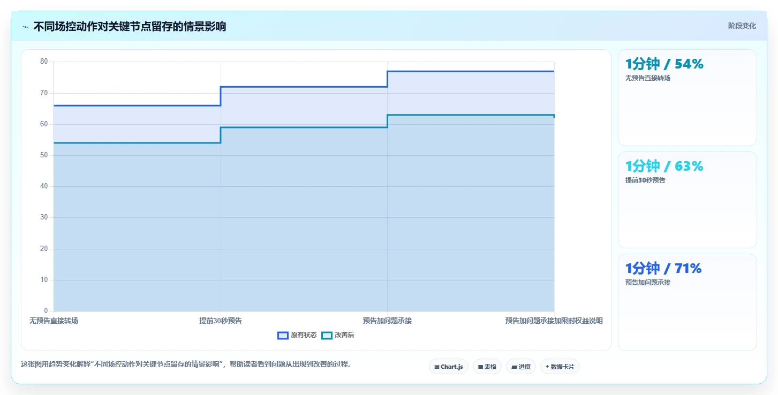
Task: Open the 1分钟 / 63% card
Action: 688,200
